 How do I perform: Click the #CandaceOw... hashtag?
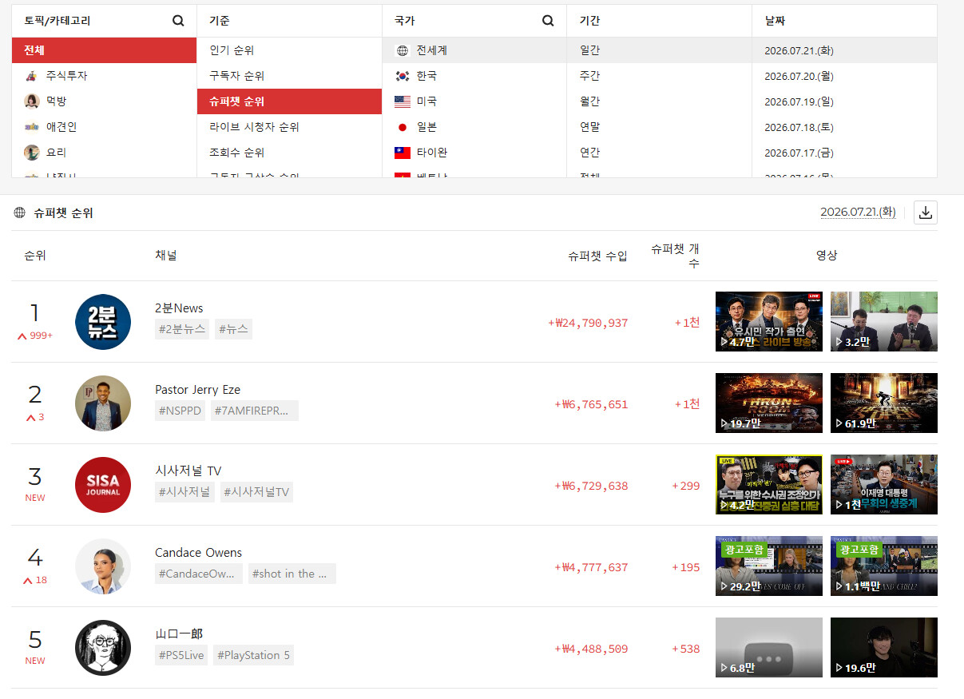click(x=199, y=574)
